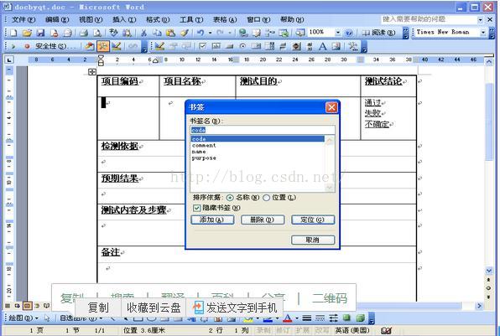Close the Bookmark dialog with red X

pos(331,107)
